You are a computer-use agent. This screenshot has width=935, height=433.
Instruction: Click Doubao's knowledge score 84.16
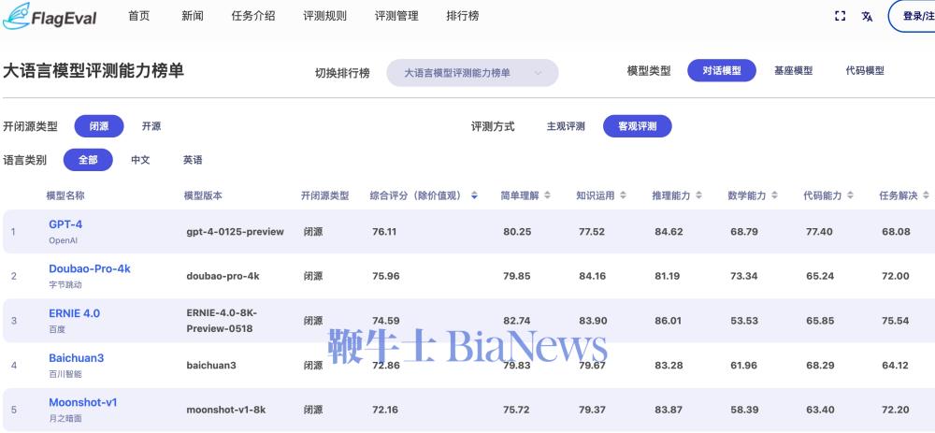click(592, 276)
